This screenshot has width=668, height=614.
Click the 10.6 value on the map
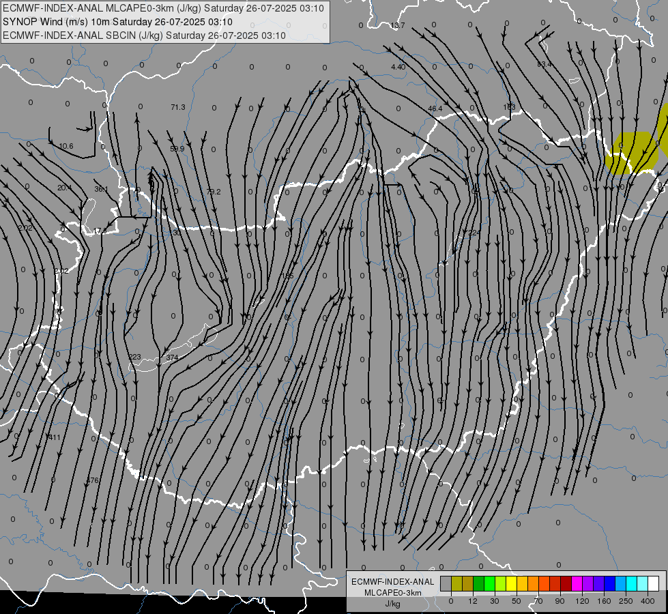point(66,146)
